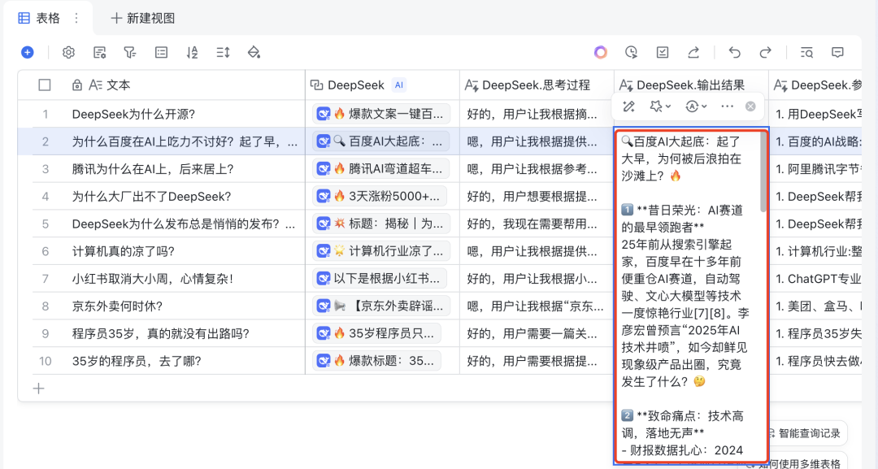Open the field configuration icon beside the gear
The width and height of the screenshot is (878, 469).
(x=100, y=53)
